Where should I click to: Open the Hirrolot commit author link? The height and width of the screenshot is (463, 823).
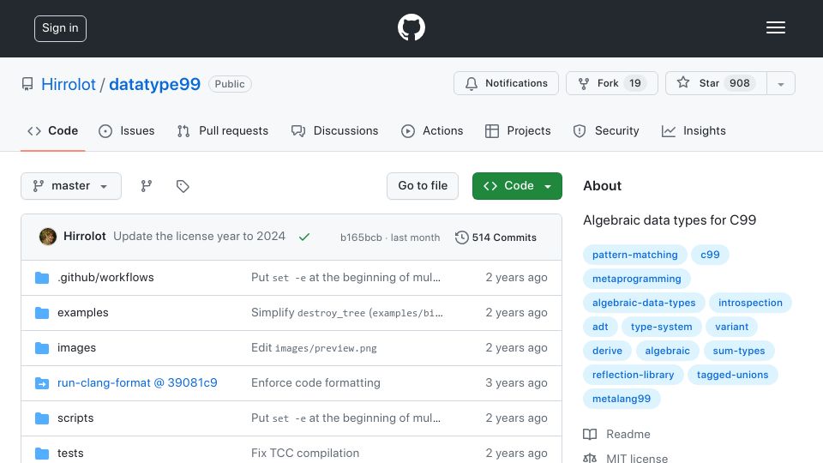click(85, 237)
